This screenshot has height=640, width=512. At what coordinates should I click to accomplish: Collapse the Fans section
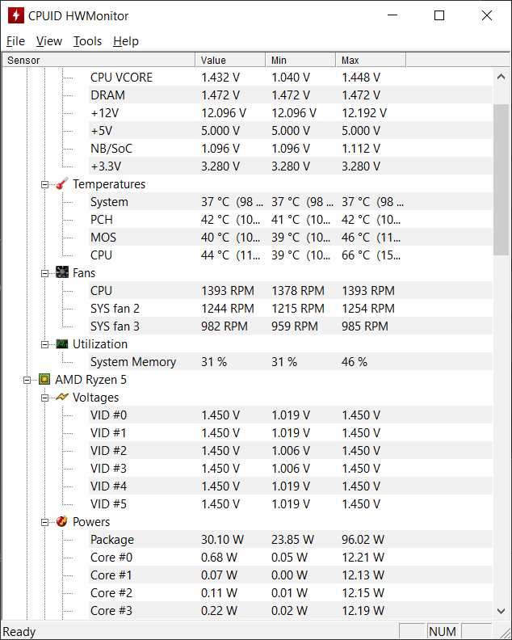coord(44,273)
